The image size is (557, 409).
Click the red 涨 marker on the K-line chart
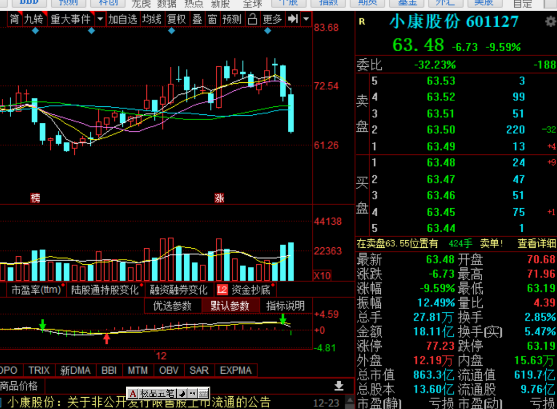pos(219,198)
